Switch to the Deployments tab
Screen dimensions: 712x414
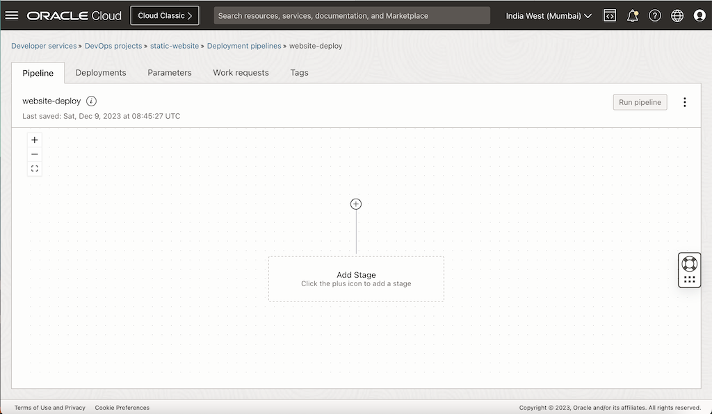click(x=100, y=72)
